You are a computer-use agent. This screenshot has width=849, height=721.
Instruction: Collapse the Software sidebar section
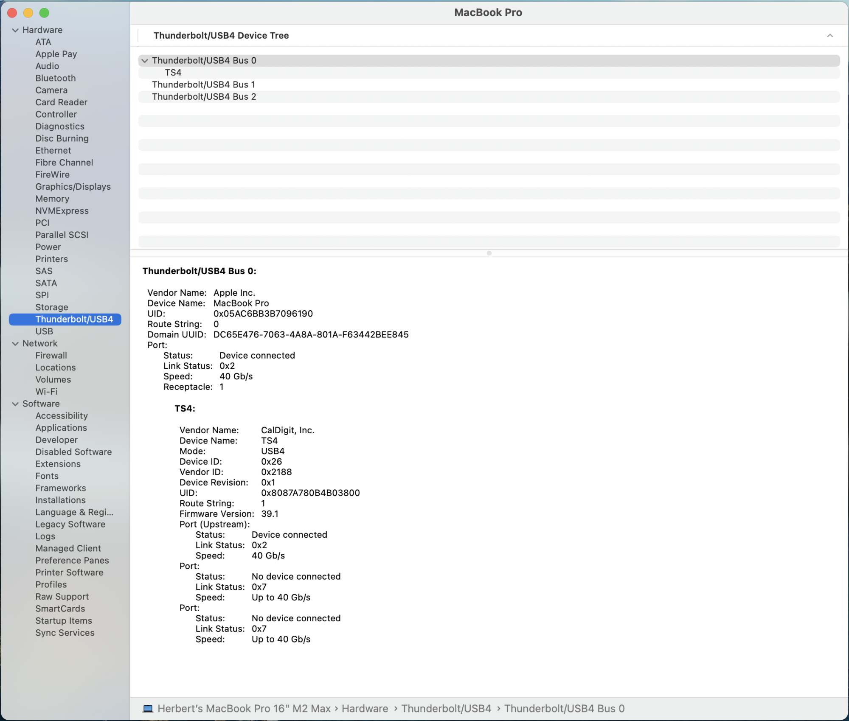click(15, 404)
